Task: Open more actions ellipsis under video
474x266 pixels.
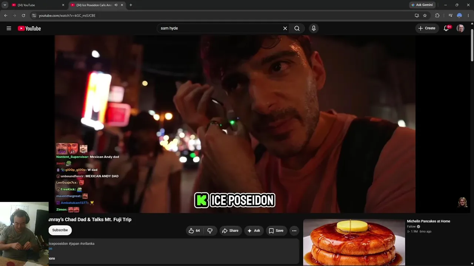Action: tap(294, 231)
